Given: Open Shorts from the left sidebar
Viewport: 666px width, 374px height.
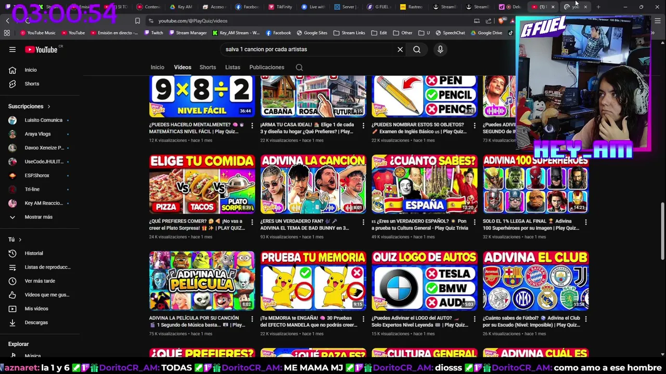Looking at the screenshot, I should [32, 84].
